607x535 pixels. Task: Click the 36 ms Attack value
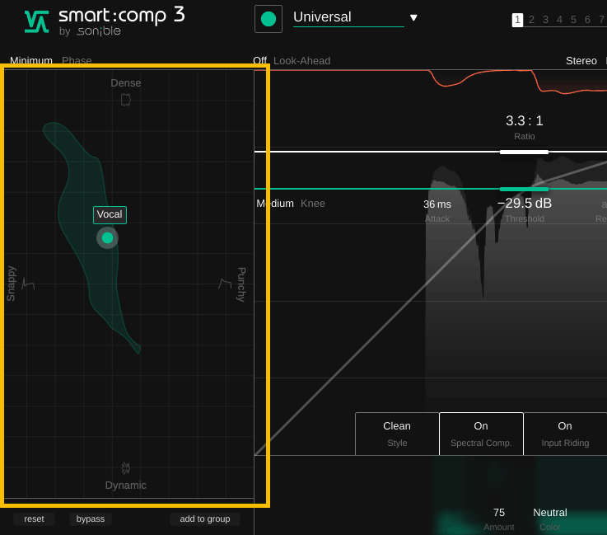tap(437, 204)
